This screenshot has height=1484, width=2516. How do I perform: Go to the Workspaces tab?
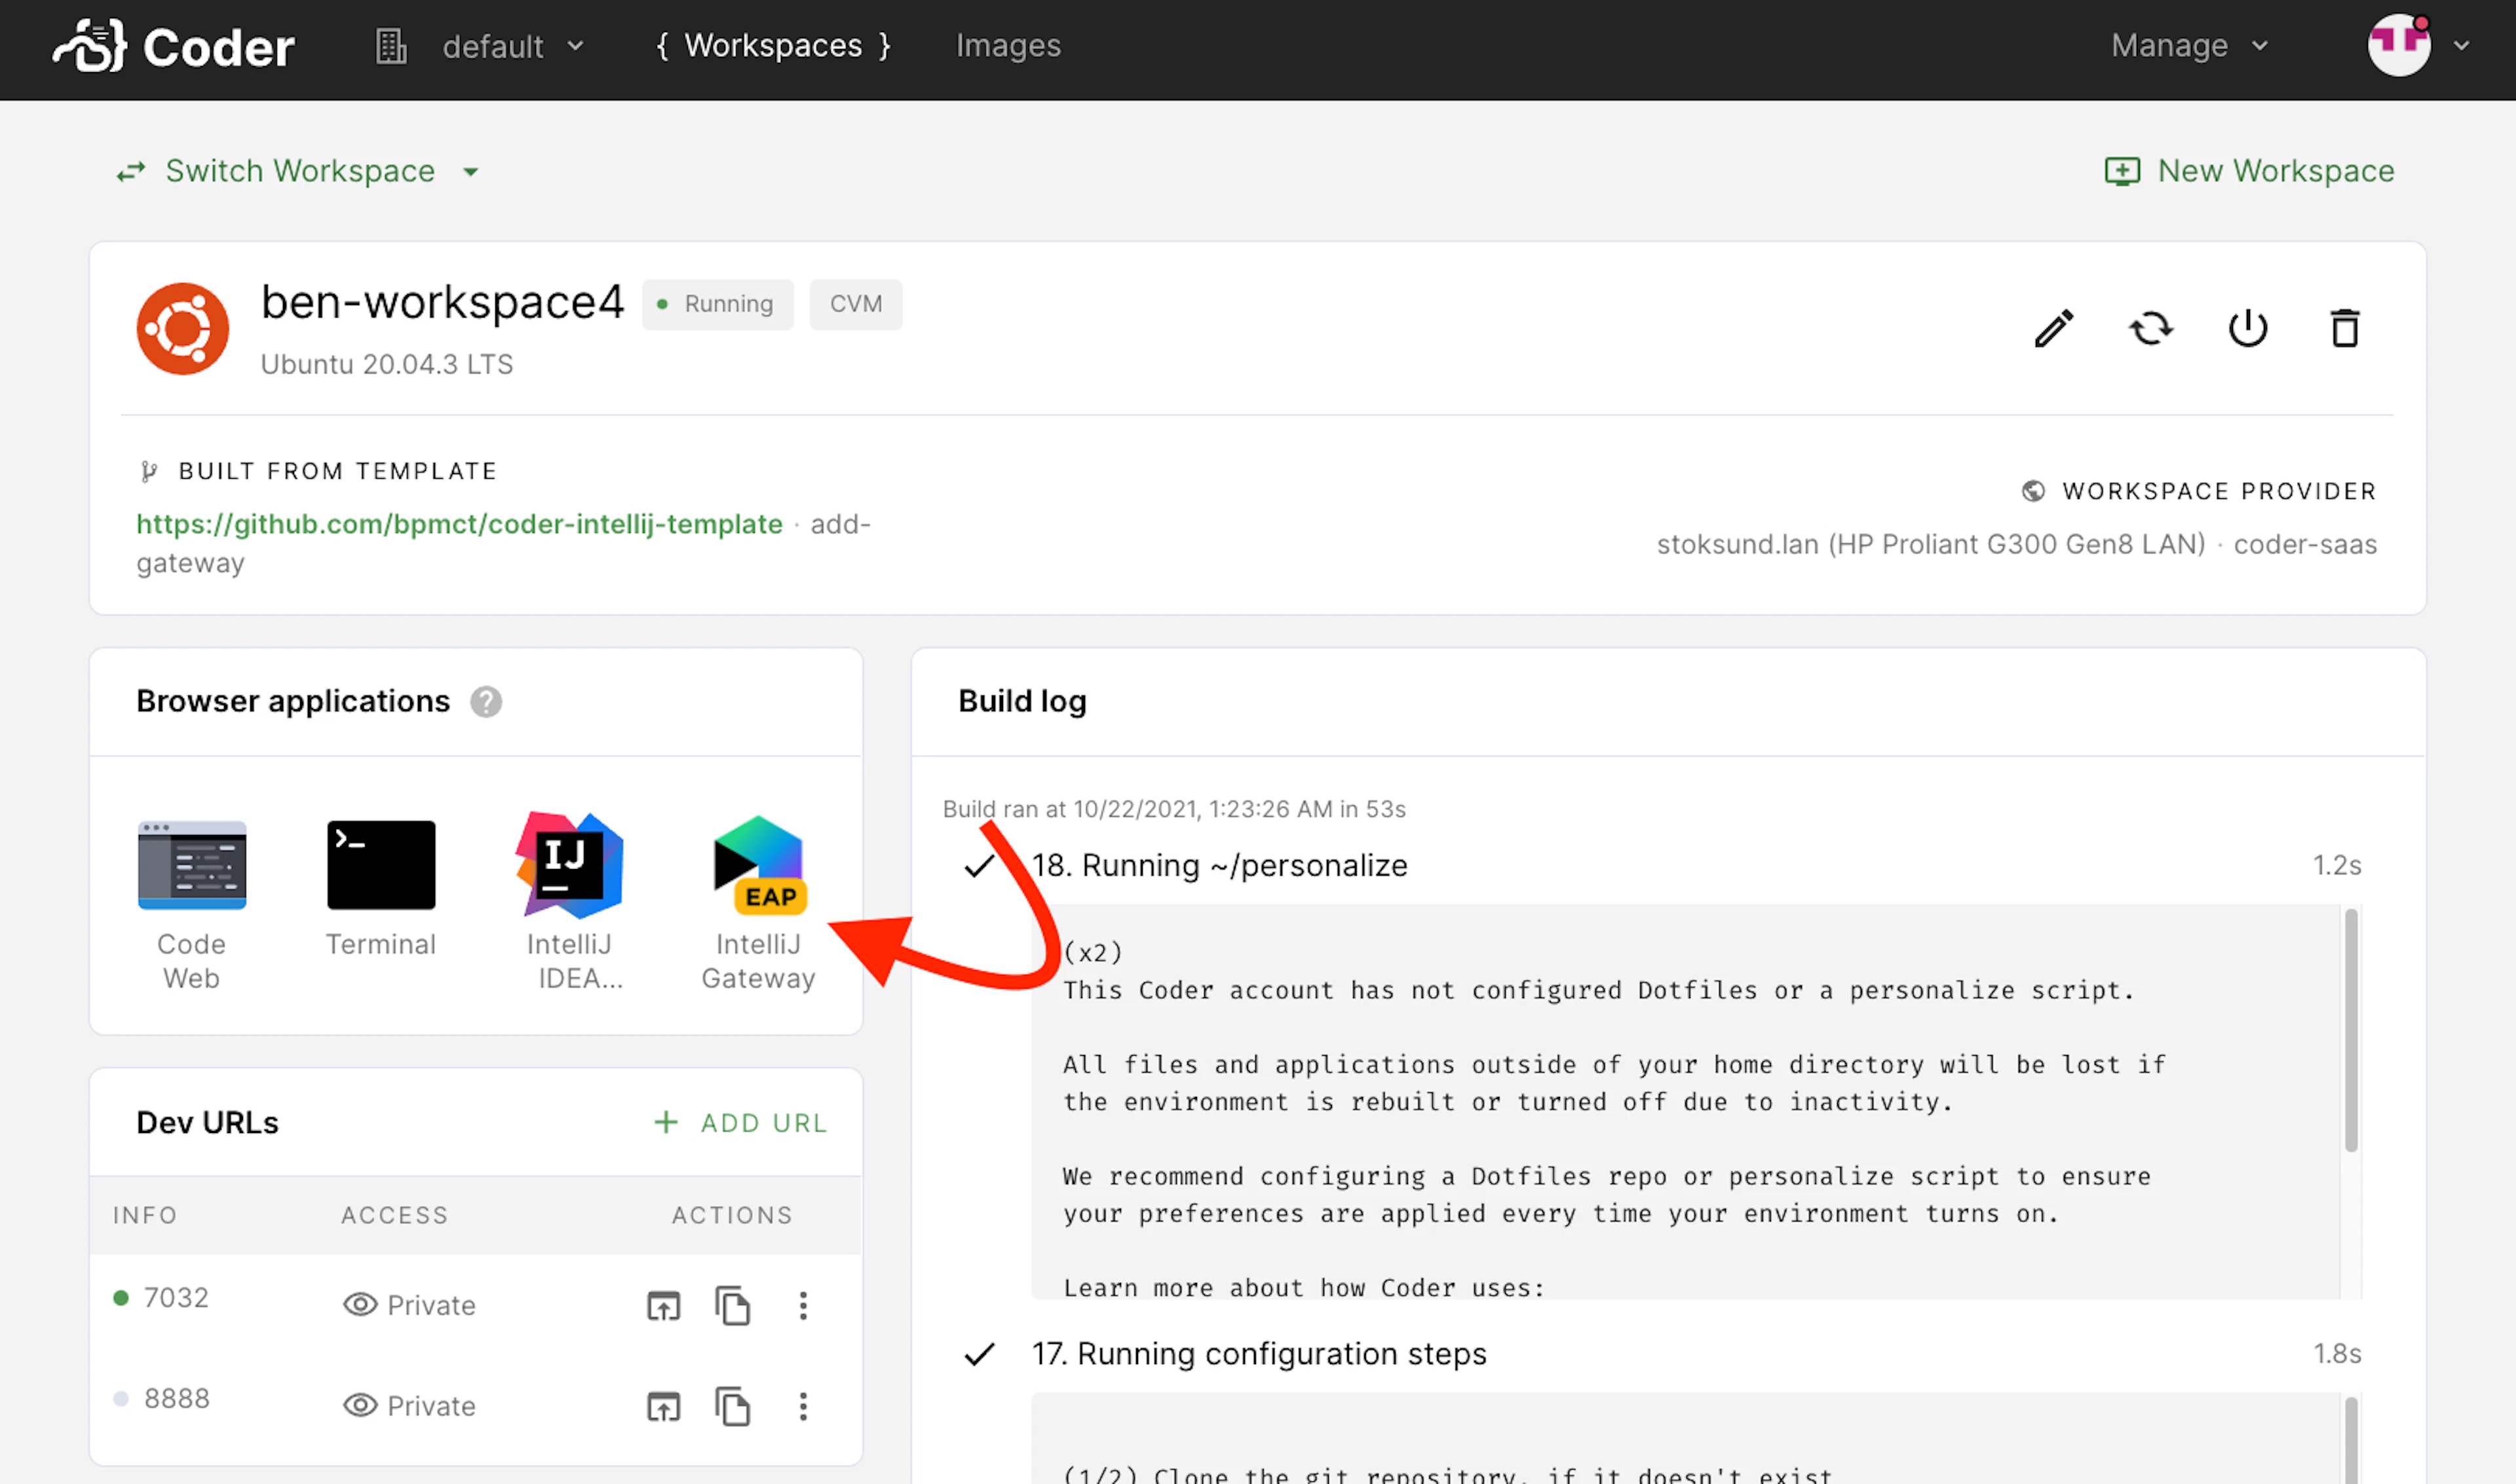pyautogui.click(x=772, y=46)
